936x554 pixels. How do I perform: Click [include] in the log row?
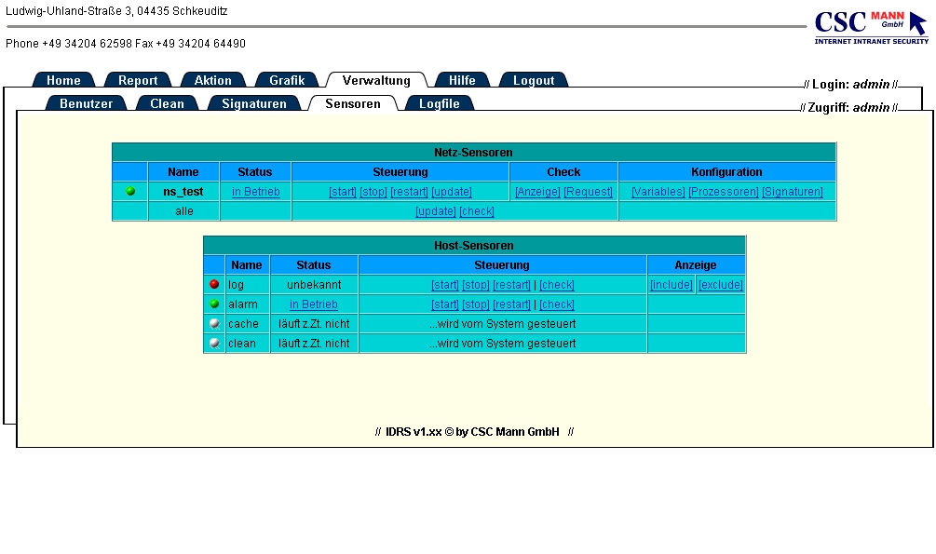[671, 285]
